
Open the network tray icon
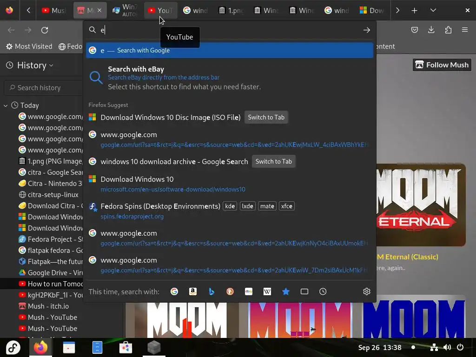pyautogui.click(x=434, y=347)
